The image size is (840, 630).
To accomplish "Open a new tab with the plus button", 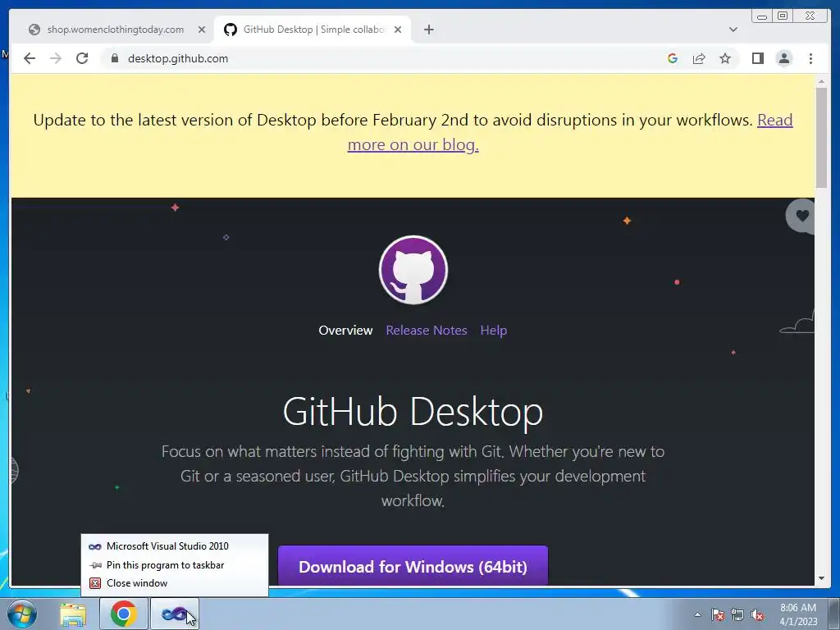I will [x=428, y=30].
